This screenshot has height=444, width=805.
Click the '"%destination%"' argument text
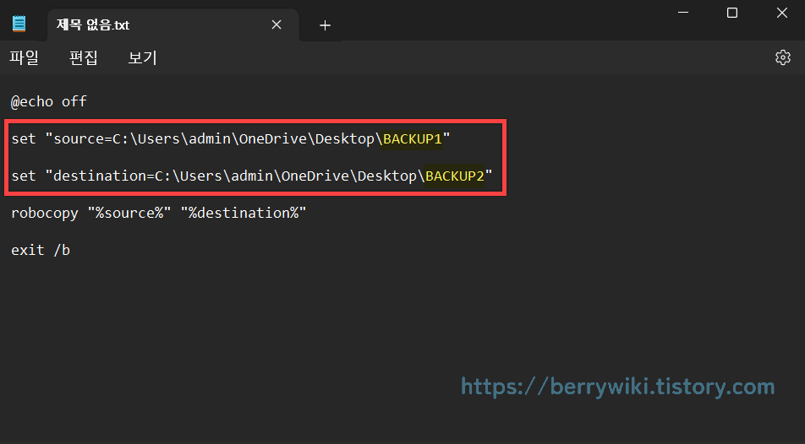click(x=244, y=213)
